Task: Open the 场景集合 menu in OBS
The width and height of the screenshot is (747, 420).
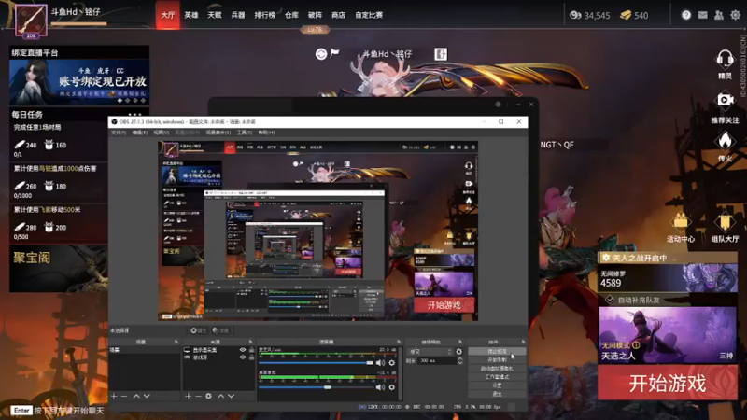Action: (218, 133)
